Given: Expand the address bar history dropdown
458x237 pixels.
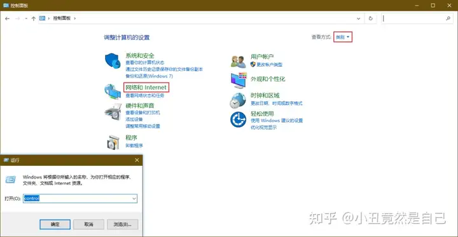Looking at the screenshot, I should click(358, 18).
